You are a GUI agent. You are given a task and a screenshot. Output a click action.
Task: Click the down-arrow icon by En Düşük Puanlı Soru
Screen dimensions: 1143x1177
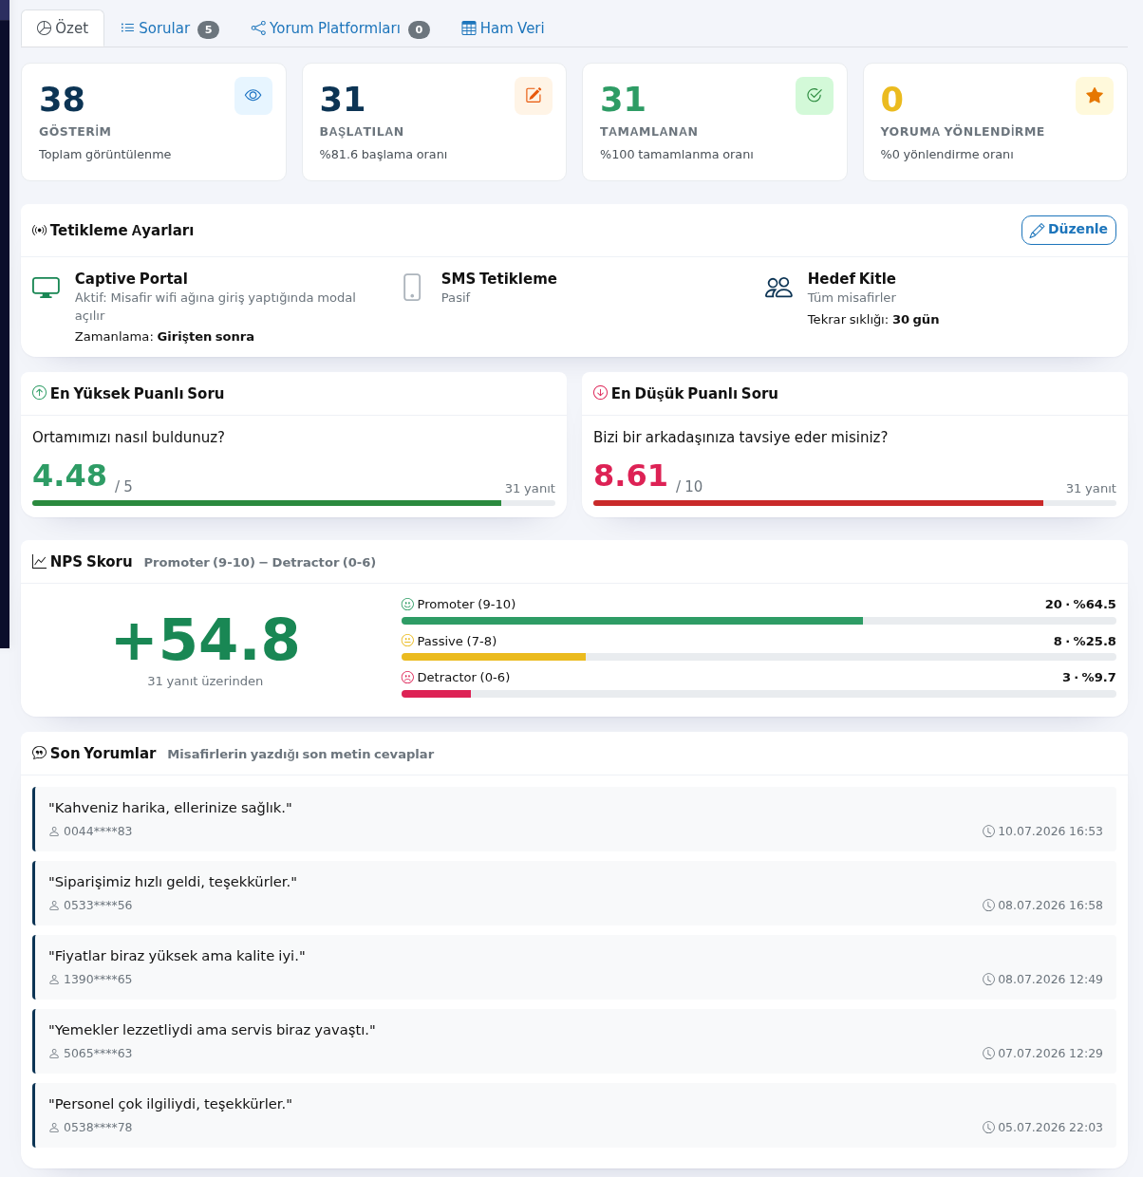click(601, 393)
